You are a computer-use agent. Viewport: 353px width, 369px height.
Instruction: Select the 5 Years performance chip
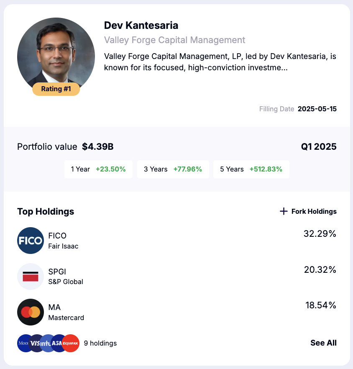[x=251, y=169]
